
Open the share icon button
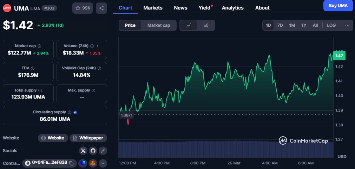pyautogui.click(x=101, y=8)
